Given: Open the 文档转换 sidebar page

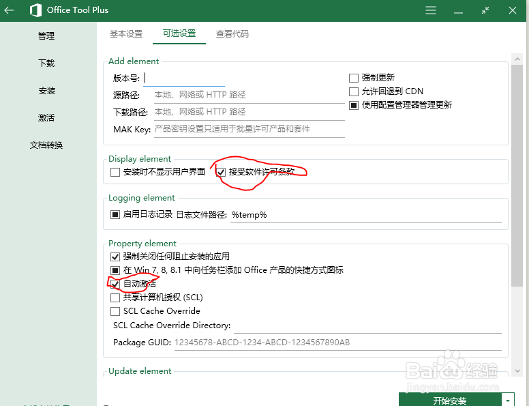Looking at the screenshot, I should tap(46, 145).
